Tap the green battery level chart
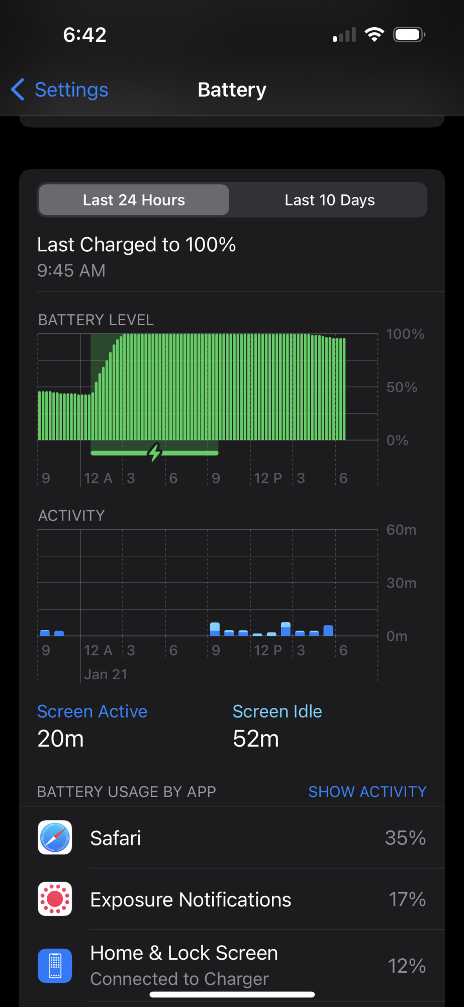This screenshot has height=1007, width=464. [192, 387]
